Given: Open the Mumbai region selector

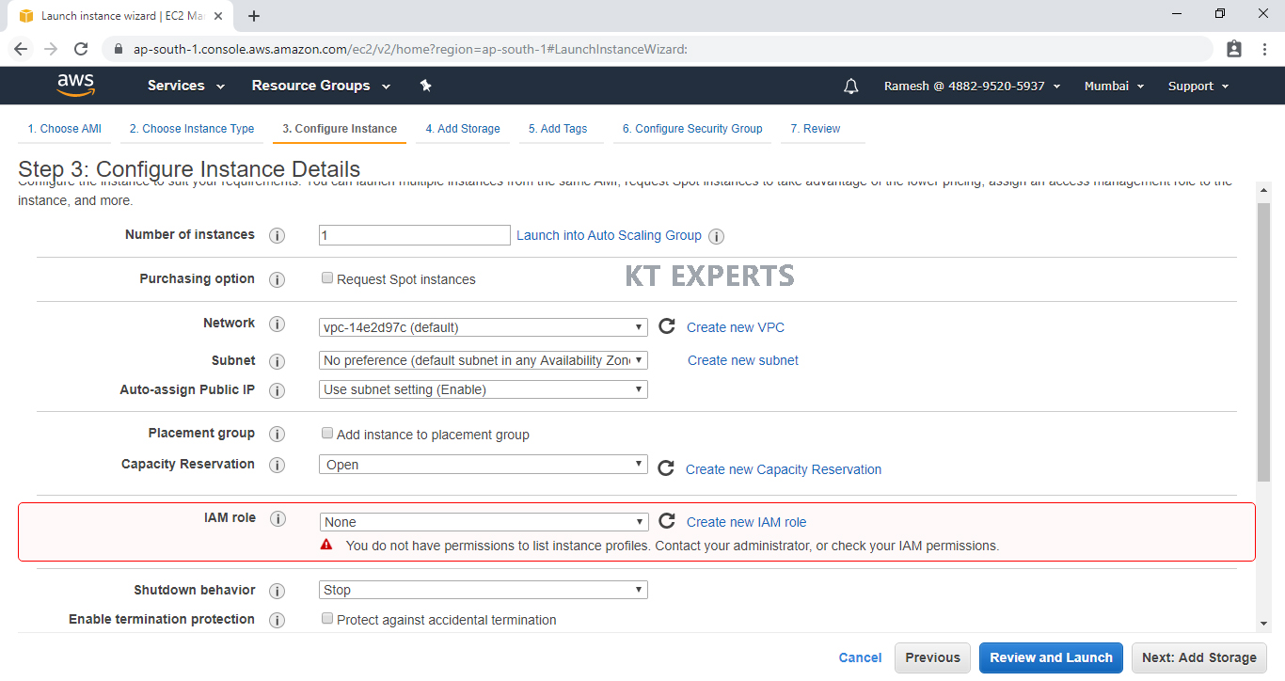Looking at the screenshot, I should tap(1114, 86).
